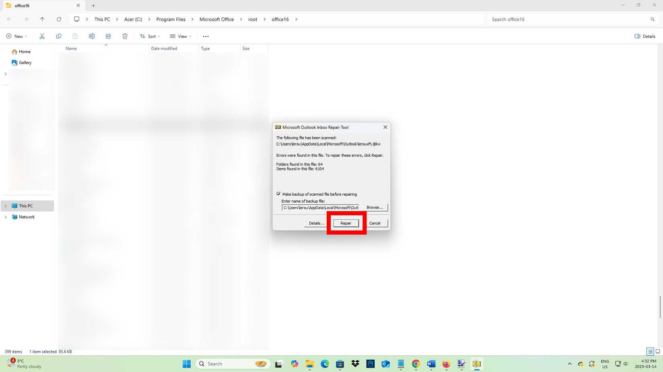Click the Share icon in the toolbar
Screen dimensions: 663x372
pos(108,36)
